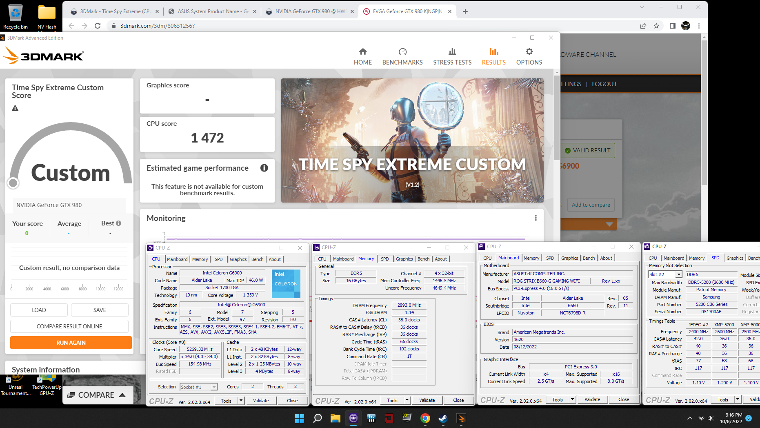Show hidden system tray icons
Image resolution: width=760 pixels, height=428 pixels.
click(689, 418)
